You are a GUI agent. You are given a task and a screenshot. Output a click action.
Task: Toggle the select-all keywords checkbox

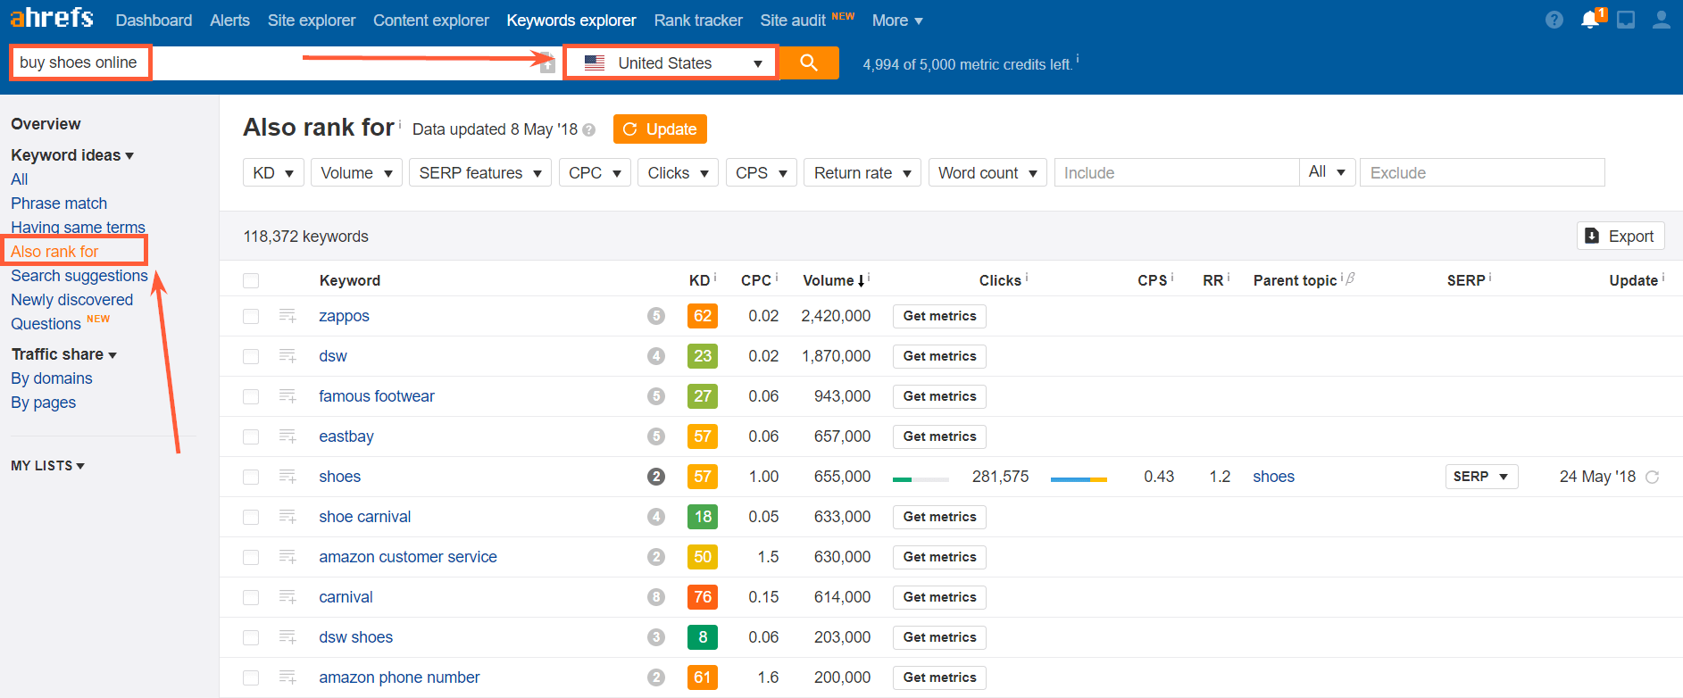point(251,281)
